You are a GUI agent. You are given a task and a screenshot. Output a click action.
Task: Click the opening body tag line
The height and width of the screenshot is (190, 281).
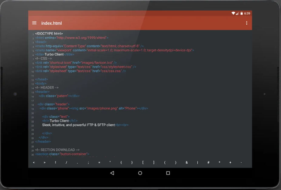[x=41, y=83]
